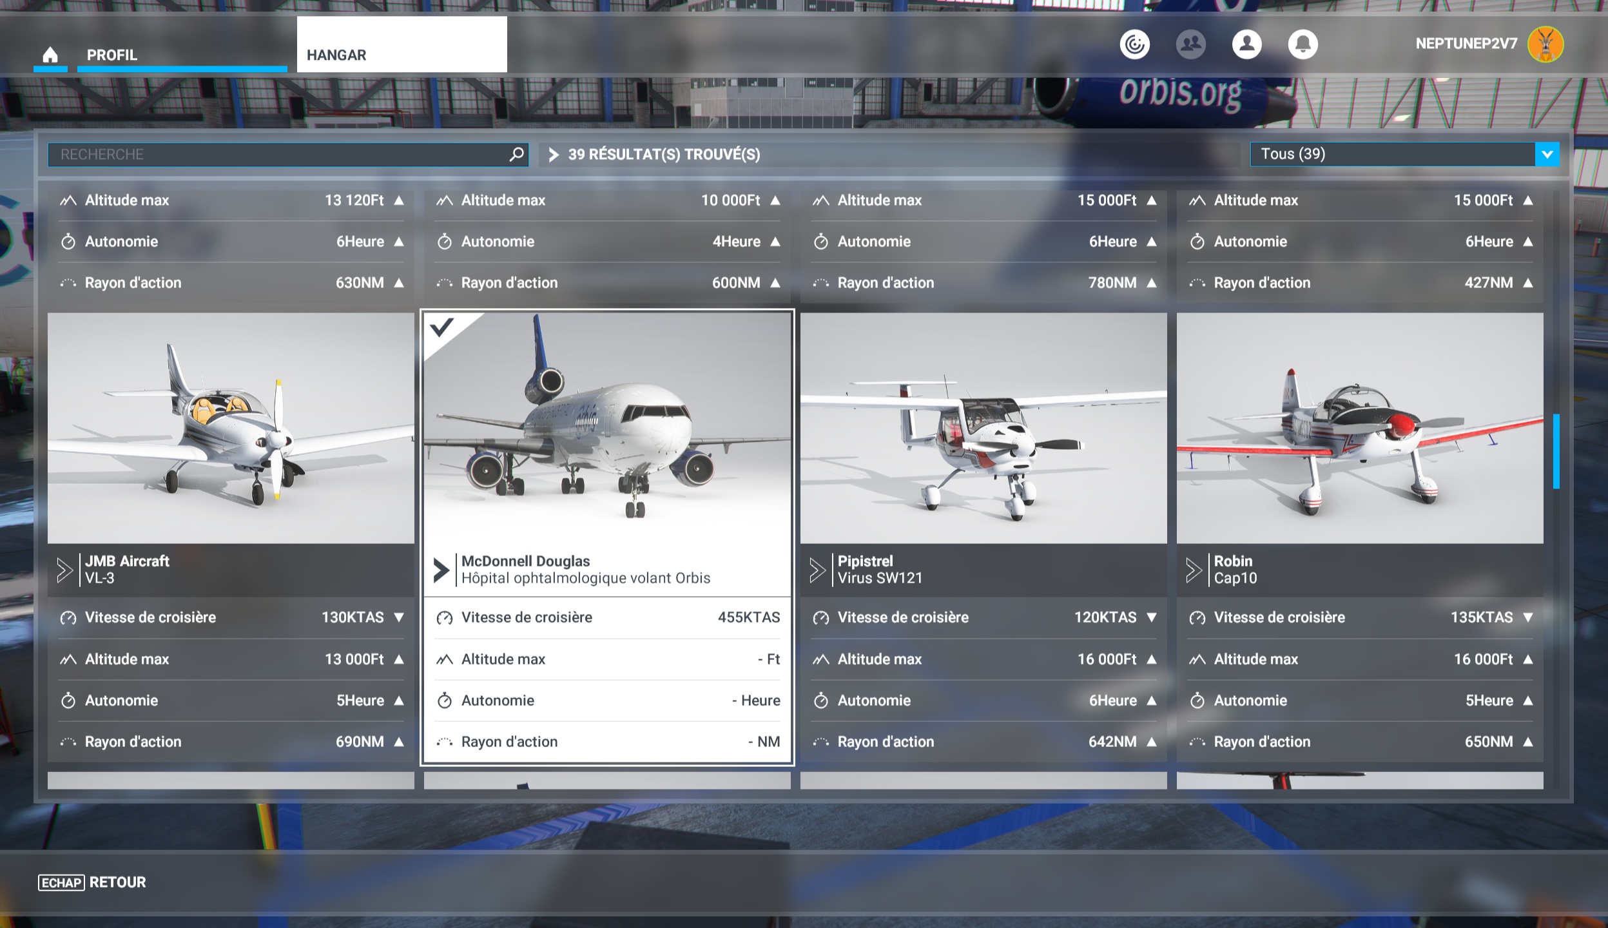Click the Pipistrel Virus SW121 name label
The width and height of the screenshot is (1608, 928).
click(x=880, y=570)
